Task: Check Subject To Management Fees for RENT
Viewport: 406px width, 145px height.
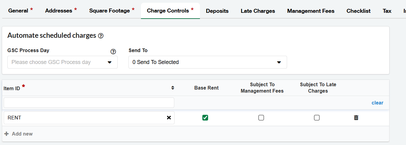Action: click(261, 118)
